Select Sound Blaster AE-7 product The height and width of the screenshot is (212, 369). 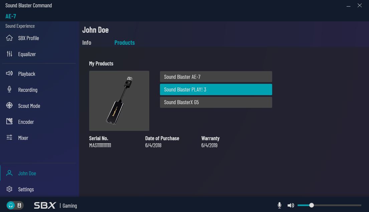click(x=216, y=77)
